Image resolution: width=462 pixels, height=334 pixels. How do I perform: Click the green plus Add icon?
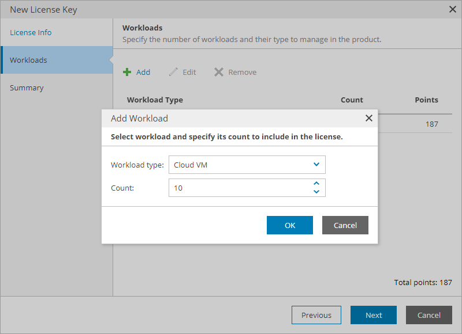tap(127, 73)
